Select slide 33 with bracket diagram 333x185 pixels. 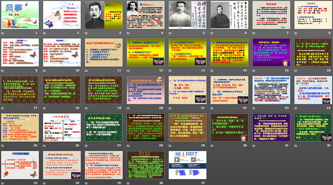point(20,165)
